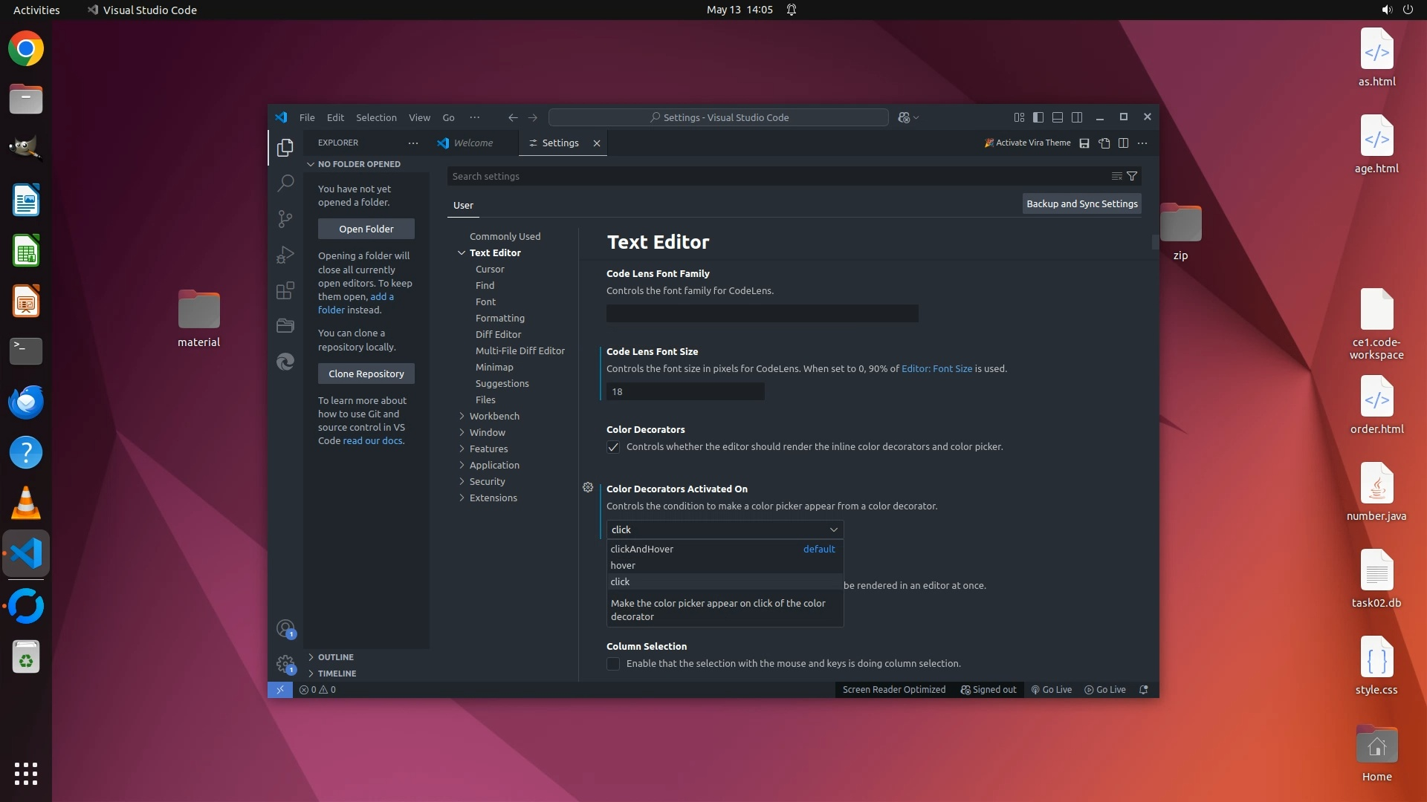Click the filter icon in settings search
The height and width of the screenshot is (802, 1427).
[x=1132, y=176]
